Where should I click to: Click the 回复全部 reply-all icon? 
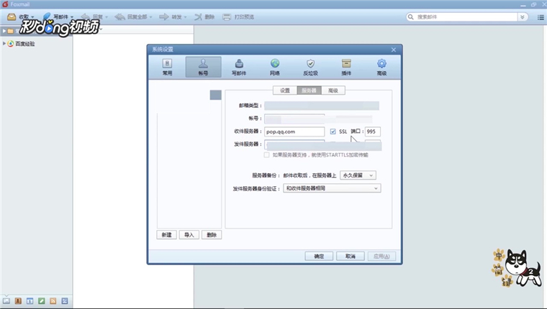tap(119, 17)
